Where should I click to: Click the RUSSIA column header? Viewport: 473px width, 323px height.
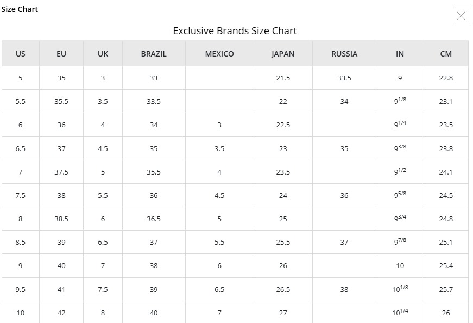344,54
